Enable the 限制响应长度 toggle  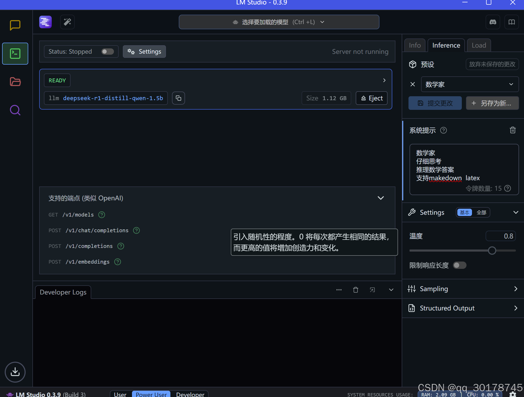(x=459, y=265)
